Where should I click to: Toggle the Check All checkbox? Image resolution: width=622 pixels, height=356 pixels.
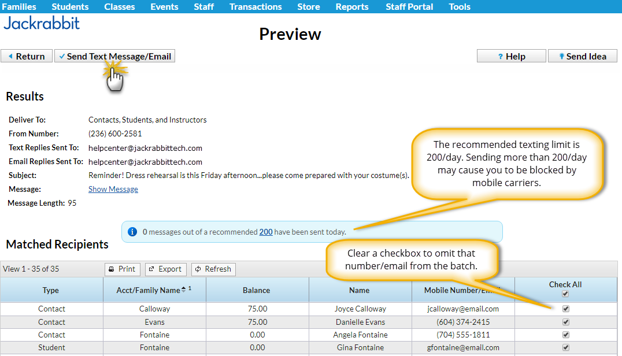[x=565, y=294]
